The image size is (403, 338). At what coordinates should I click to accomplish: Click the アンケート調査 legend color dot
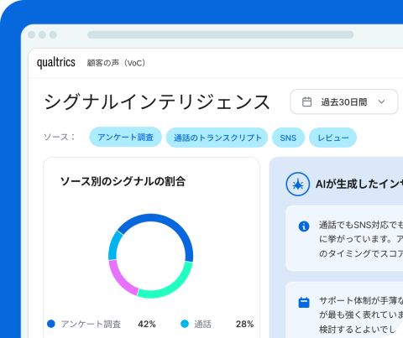coord(51,324)
